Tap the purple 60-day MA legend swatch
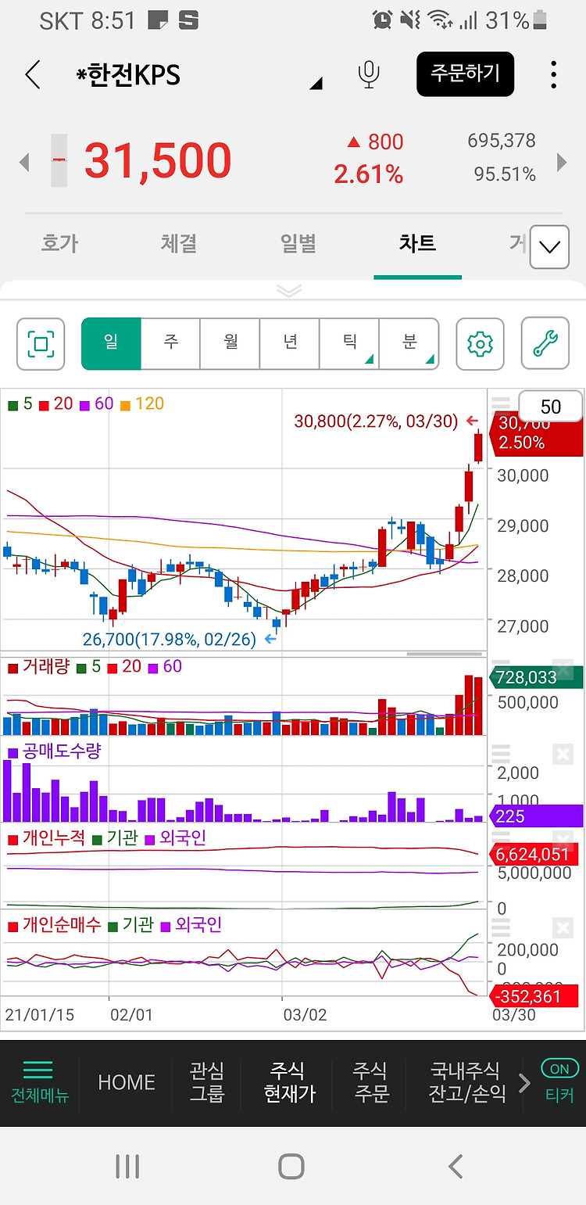The height and width of the screenshot is (1205, 586). click(84, 405)
